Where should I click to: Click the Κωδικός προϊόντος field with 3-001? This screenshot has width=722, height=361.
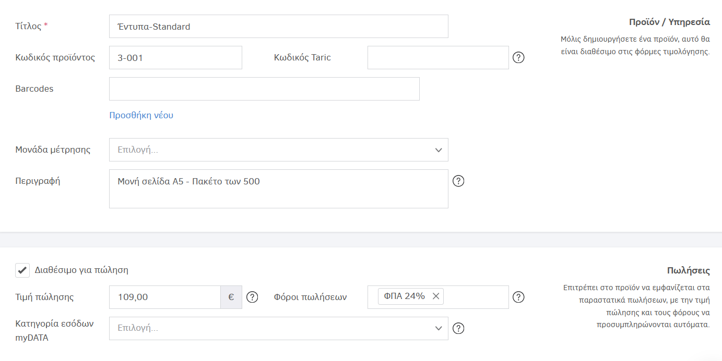click(175, 58)
